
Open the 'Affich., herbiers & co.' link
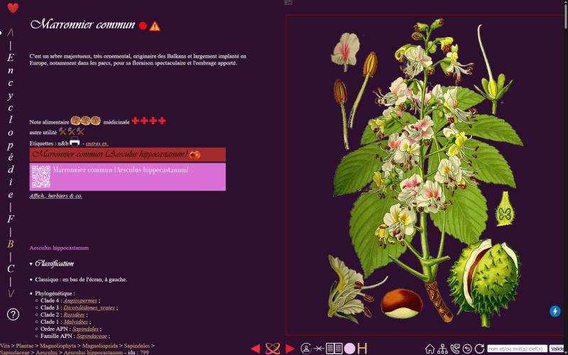56,196
